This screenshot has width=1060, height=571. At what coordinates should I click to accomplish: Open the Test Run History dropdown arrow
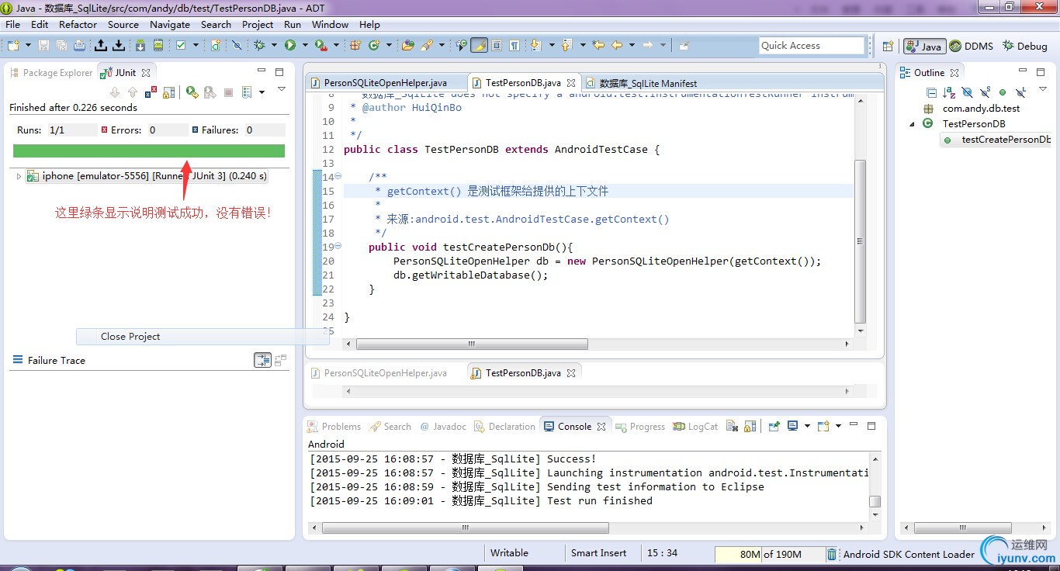pyautogui.click(x=262, y=92)
